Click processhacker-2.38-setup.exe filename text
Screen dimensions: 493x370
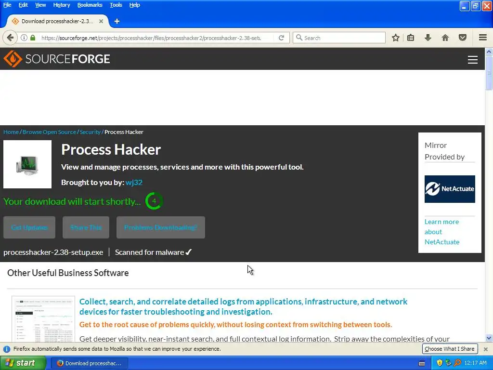[53, 252]
